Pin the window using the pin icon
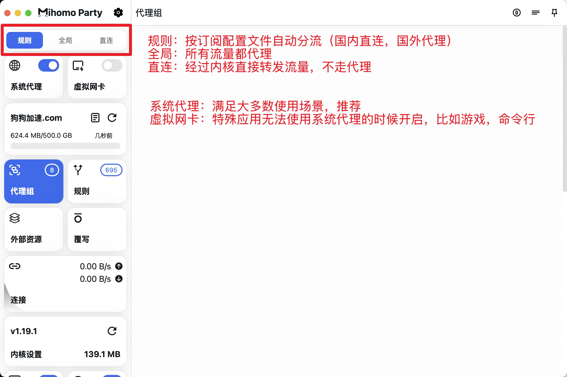The height and width of the screenshot is (377, 567). [x=555, y=12]
